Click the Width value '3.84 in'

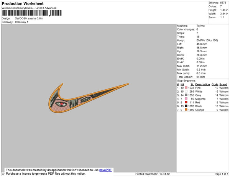tap(224, 14)
